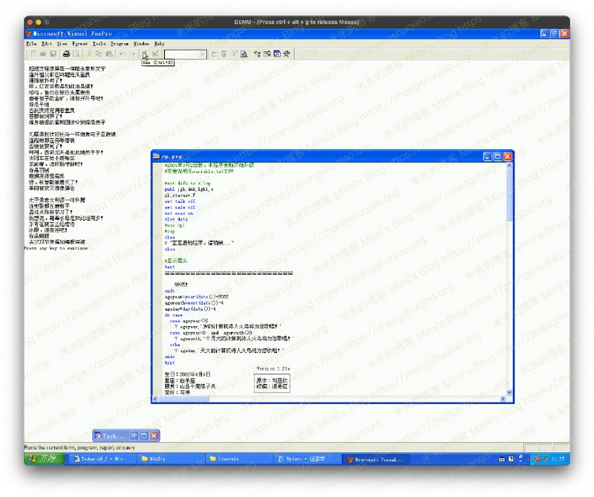Click the 'do case' code line
The image size is (594, 497).
point(174,315)
